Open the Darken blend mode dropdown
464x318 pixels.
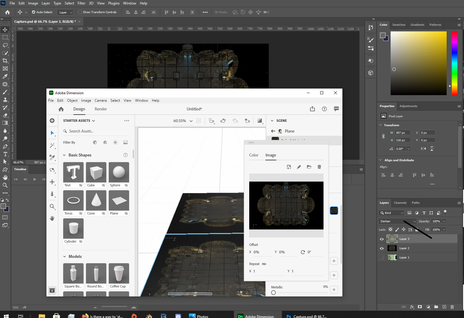tap(398, 221)
